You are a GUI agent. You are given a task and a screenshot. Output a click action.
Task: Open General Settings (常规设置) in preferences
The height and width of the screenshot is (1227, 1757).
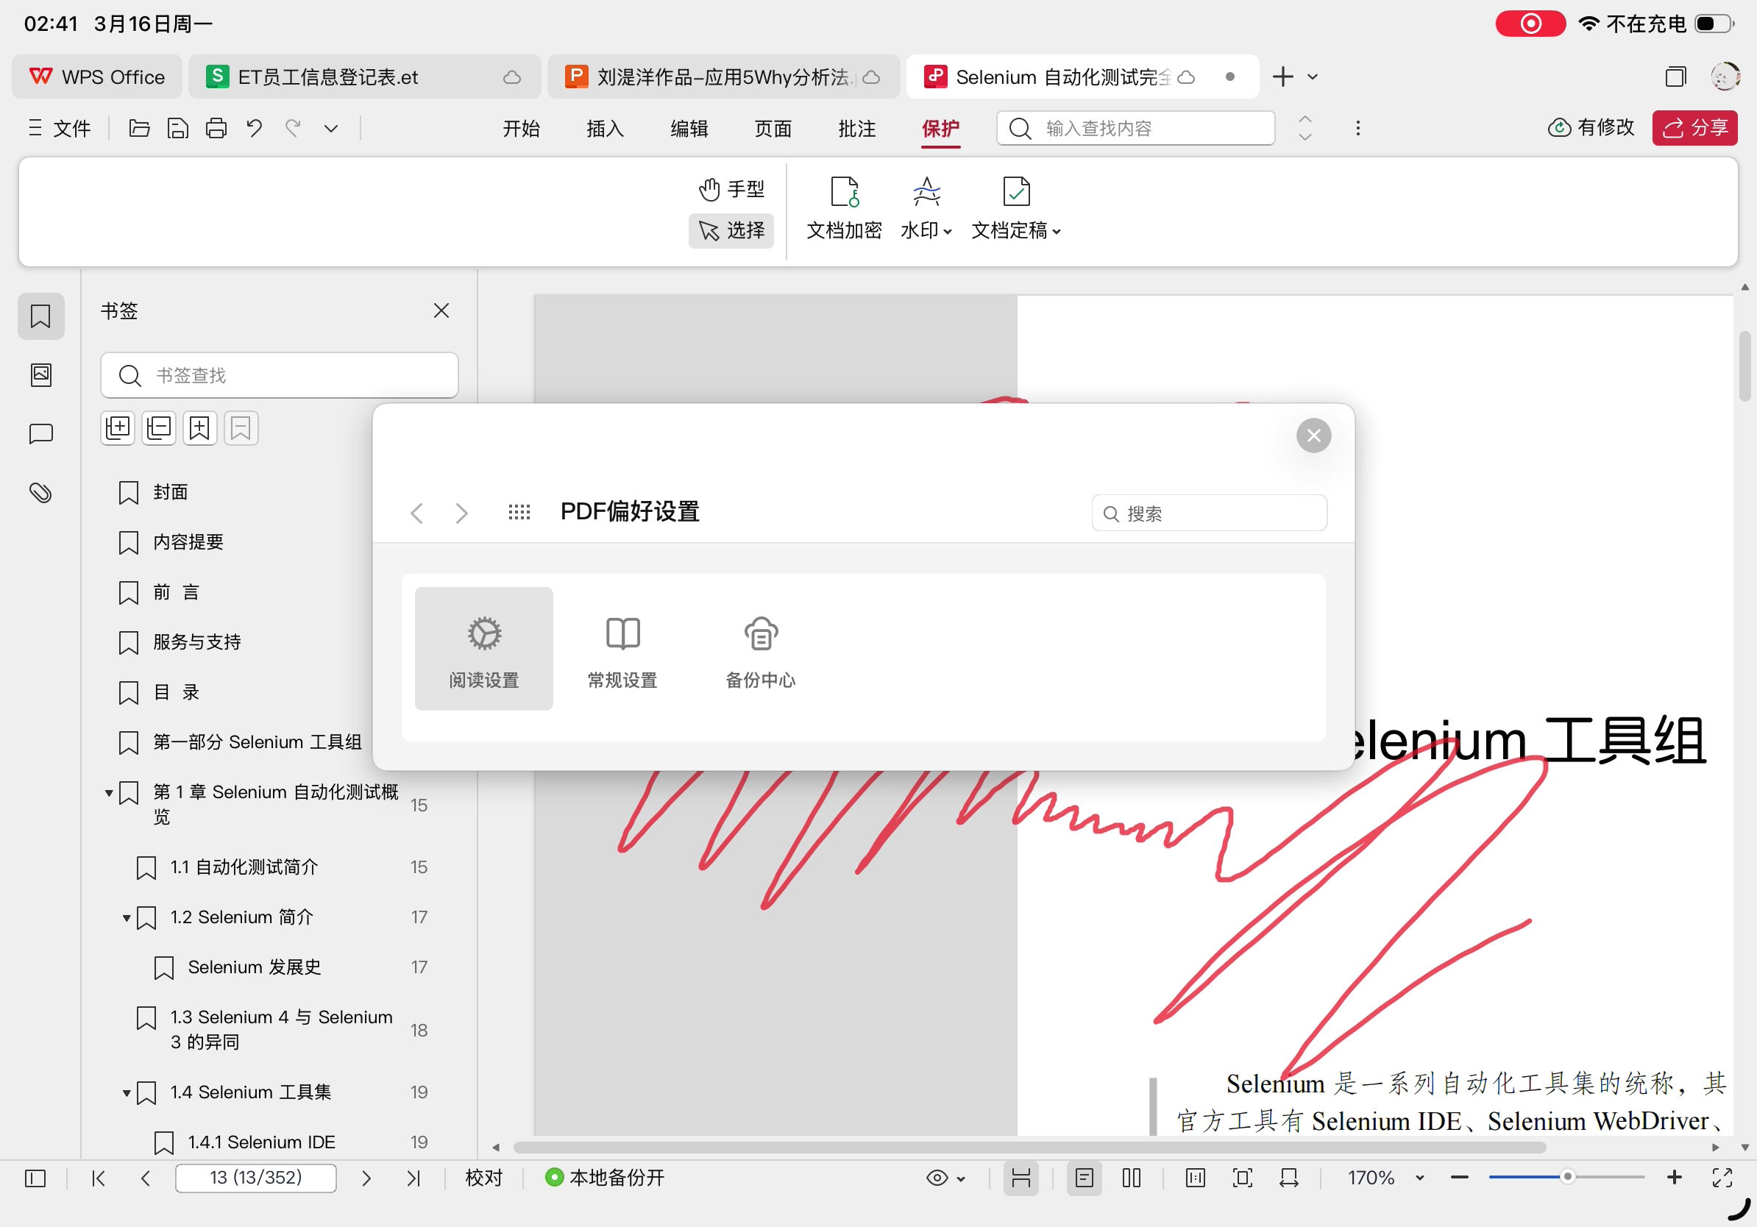pyautogui.click(x=622, y=649)
